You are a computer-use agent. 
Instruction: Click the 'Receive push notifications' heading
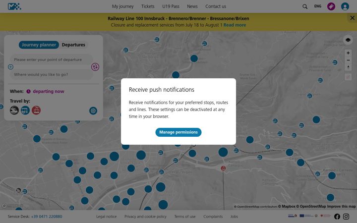tap(162, 90)
